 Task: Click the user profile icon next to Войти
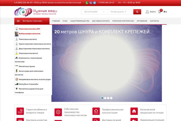147,12
